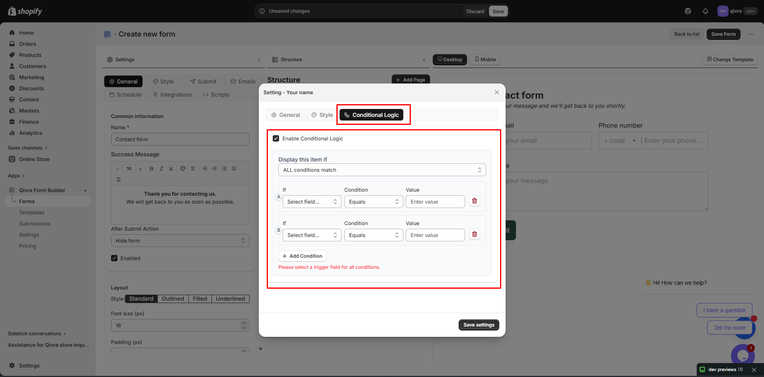764x377 pixels.
Task: Click Value input for condition A
Action: 435,202
